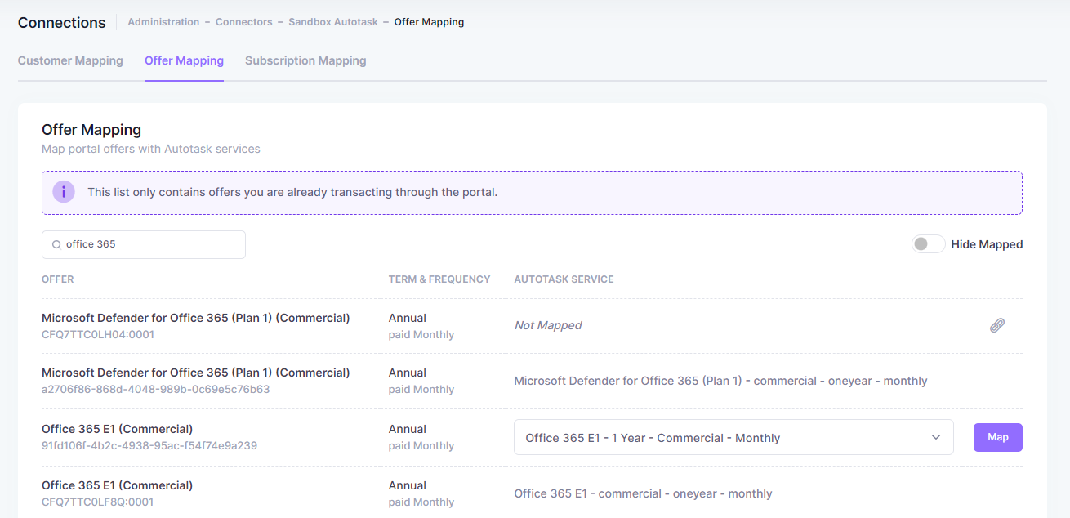Open Connectors breadcrumb link

[244, 22]
